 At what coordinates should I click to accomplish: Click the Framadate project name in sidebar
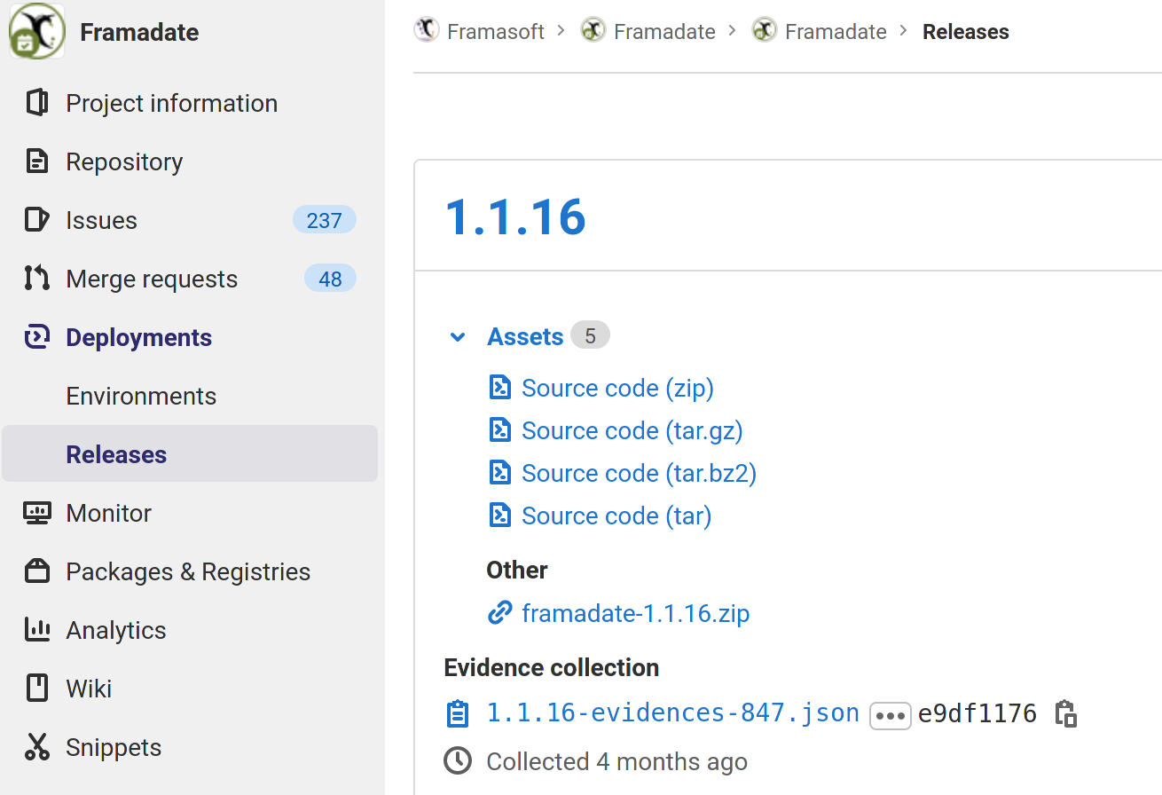tap(139, 32)
